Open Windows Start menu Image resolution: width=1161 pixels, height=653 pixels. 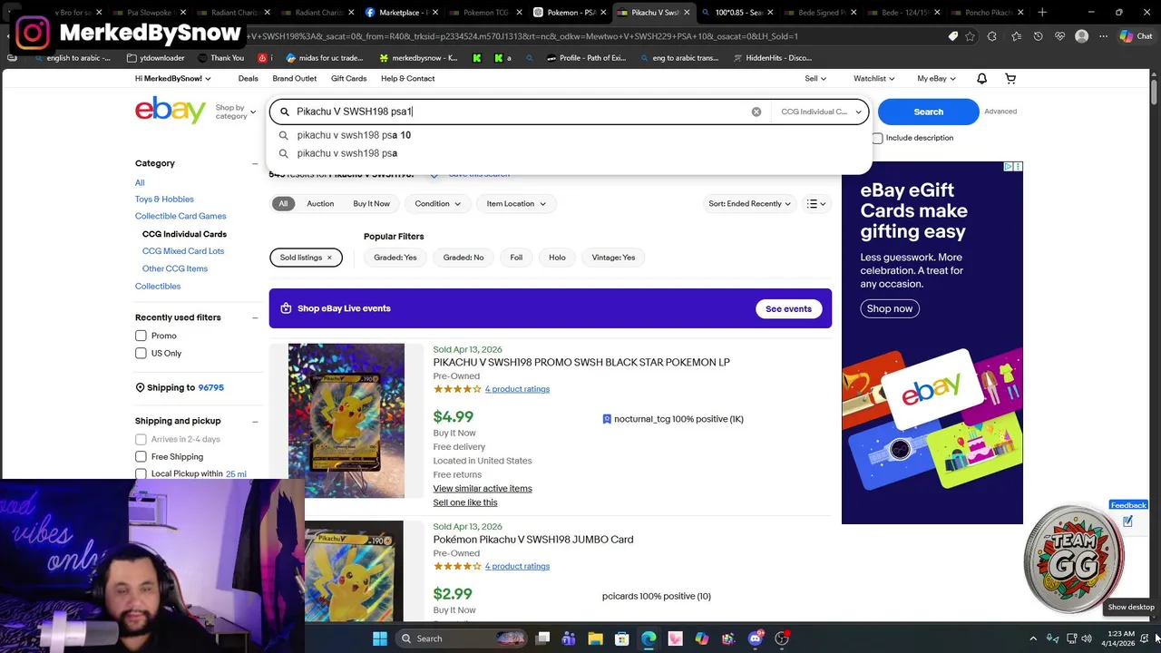click(380, 638)
